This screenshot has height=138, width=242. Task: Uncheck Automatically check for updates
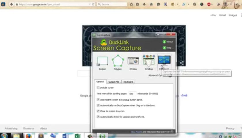(x=98, y=117)
